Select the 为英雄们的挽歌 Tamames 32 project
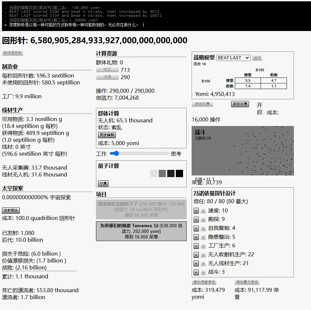Viewport: 311px width, 310px height. point(141,231)
